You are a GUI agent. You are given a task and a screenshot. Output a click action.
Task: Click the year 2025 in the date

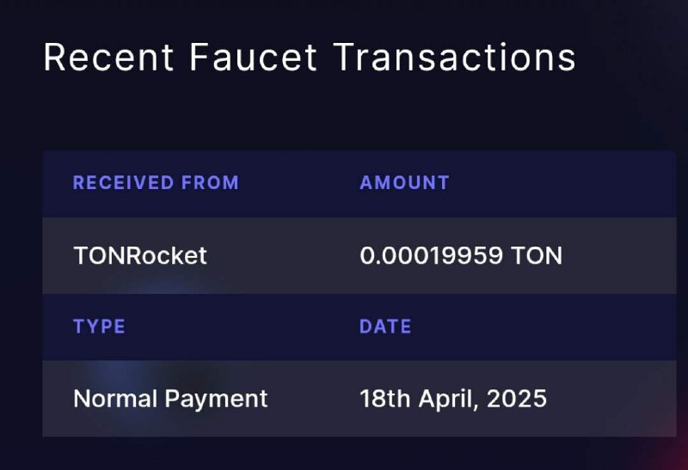pyautogui.click(x=517, y=399)
